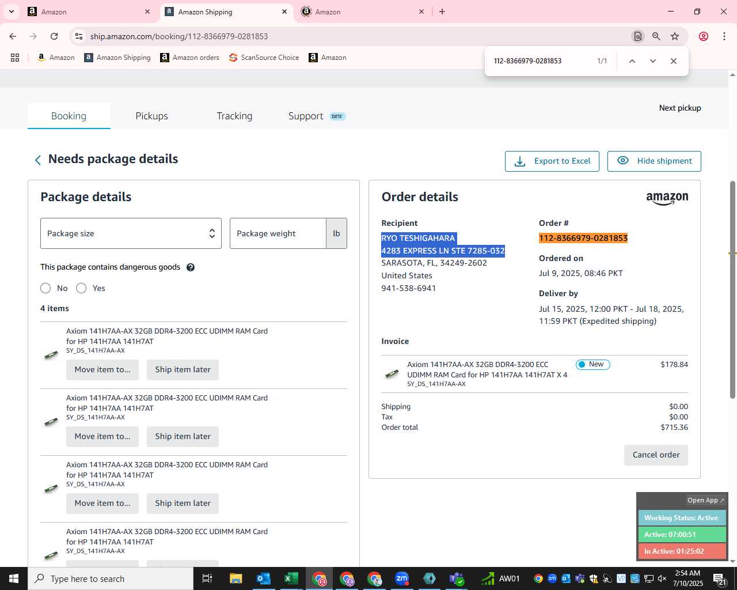
Task: Go to the next find-in-page result
Action: coord(653,61)
